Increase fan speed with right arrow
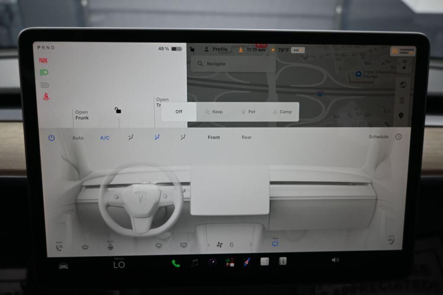 [250, 244]
